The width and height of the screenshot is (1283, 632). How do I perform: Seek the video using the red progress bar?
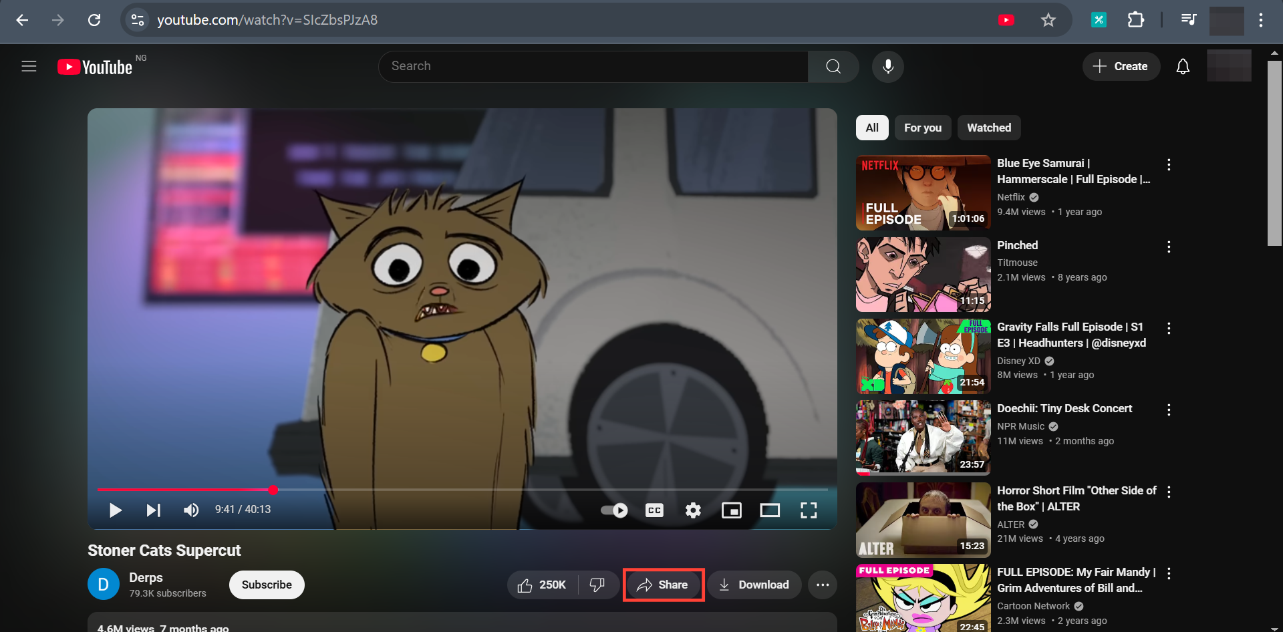462,490
